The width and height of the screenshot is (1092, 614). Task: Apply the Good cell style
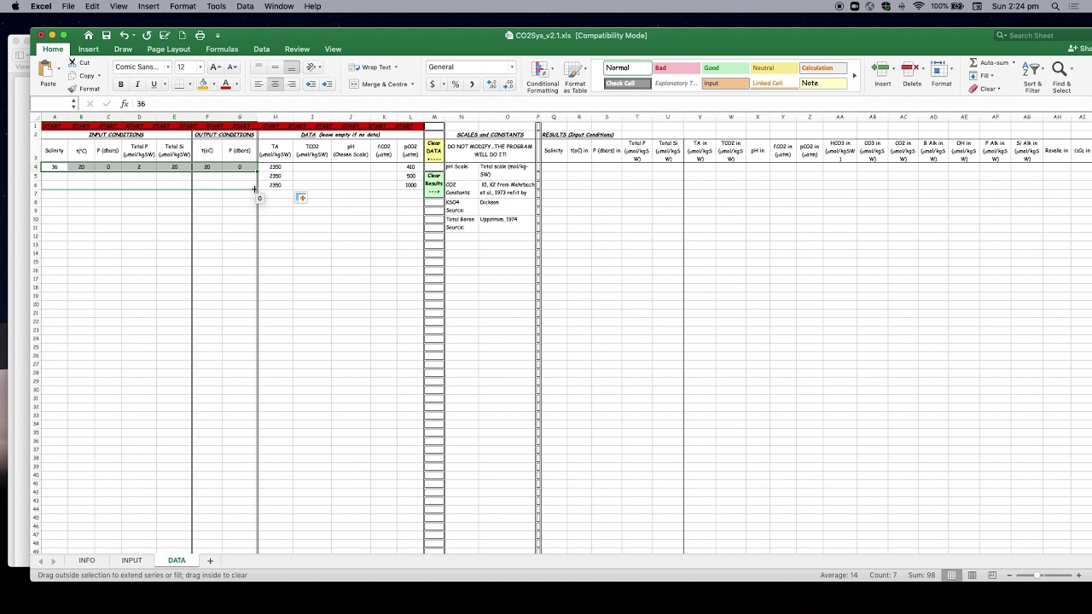tap(725, 68)
